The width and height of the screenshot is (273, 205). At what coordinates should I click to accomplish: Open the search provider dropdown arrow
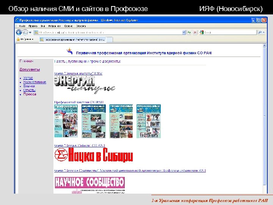click(264, 32)
